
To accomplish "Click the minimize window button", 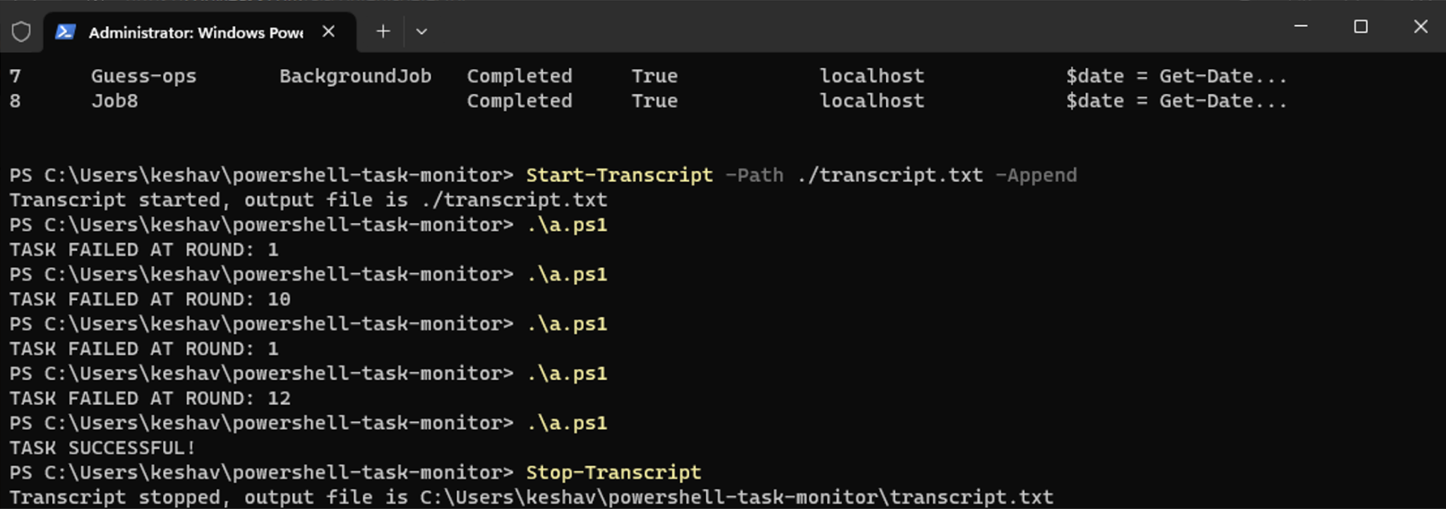I will (1300, 27).
